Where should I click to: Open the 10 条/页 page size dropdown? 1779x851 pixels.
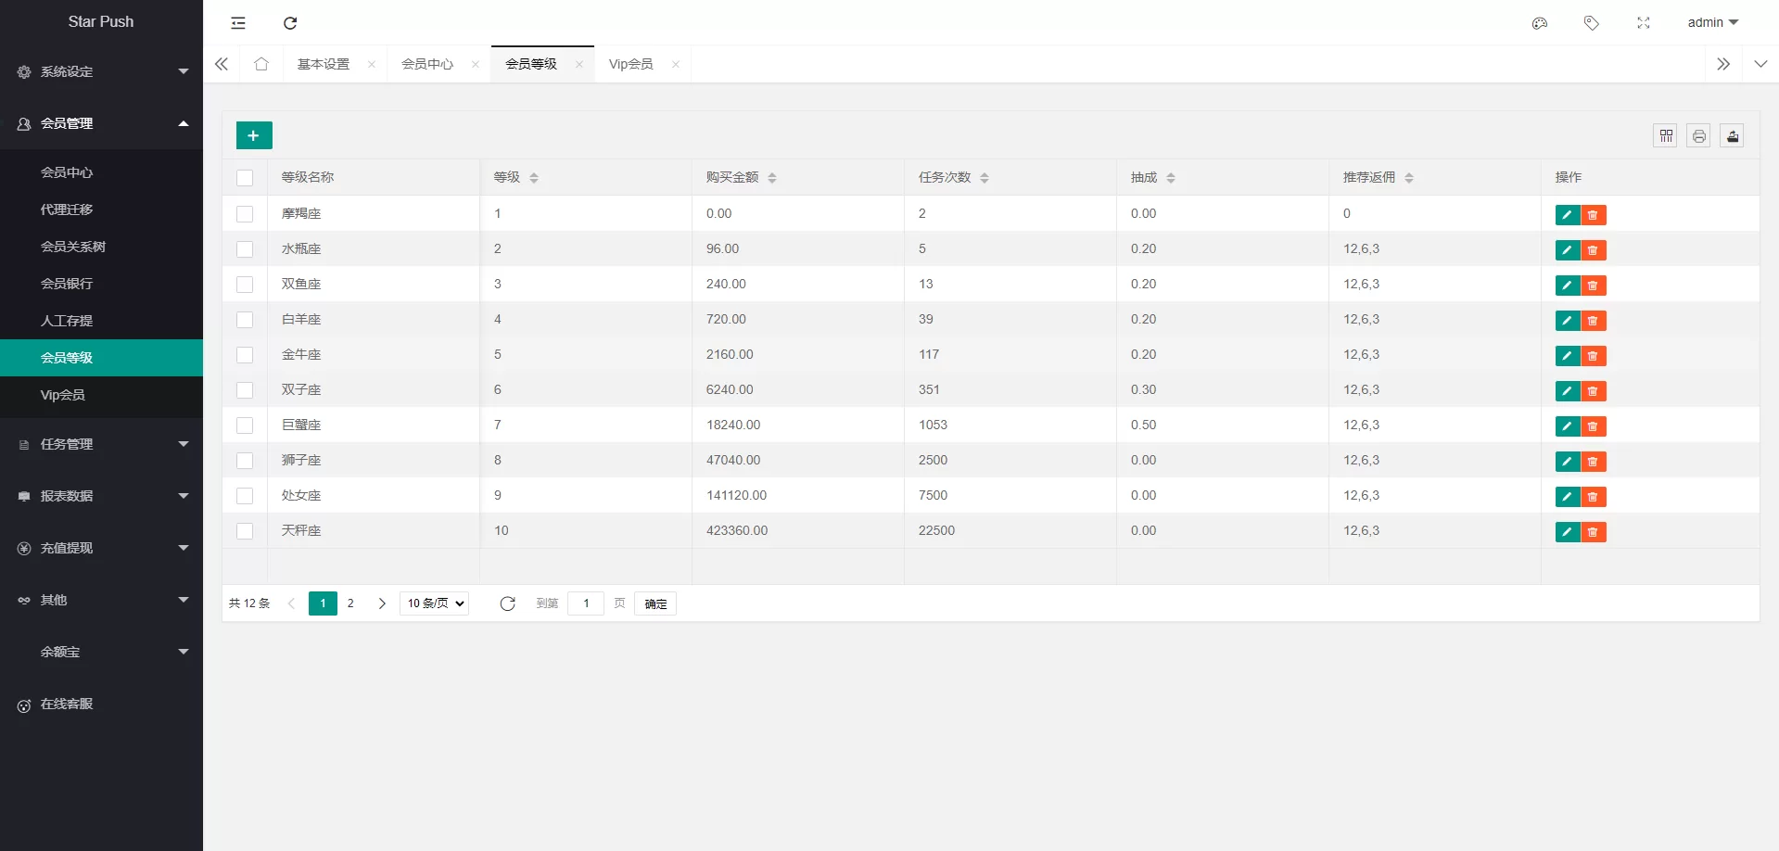tap(434, 603)
